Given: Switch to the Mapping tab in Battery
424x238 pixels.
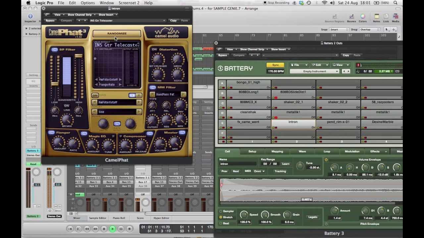Looking at the screenshot, I should point(277,151).
